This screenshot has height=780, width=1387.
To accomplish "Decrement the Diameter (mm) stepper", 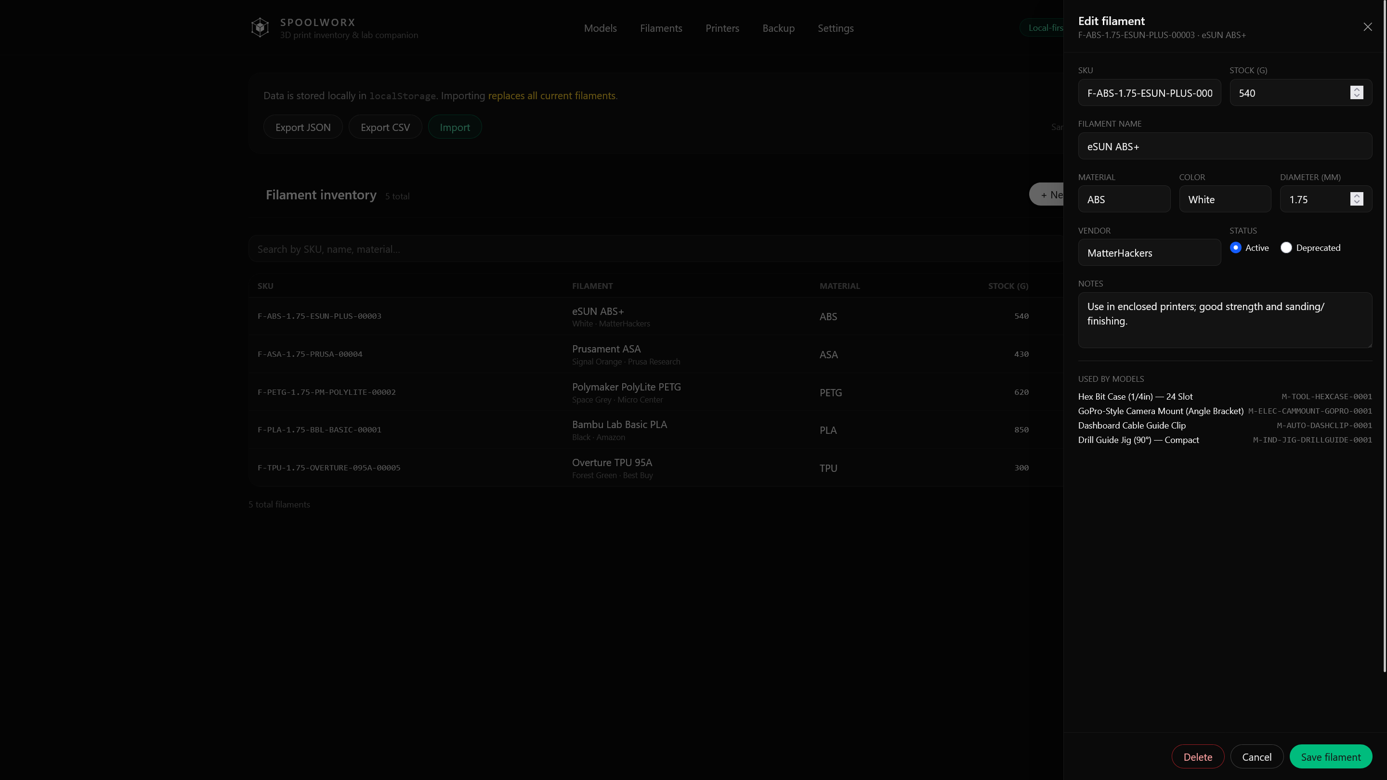I will (x=1356, y=202).
